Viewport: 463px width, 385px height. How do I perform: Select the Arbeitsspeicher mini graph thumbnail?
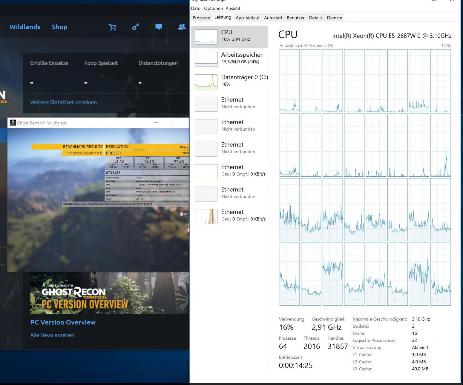pos(206,59)
